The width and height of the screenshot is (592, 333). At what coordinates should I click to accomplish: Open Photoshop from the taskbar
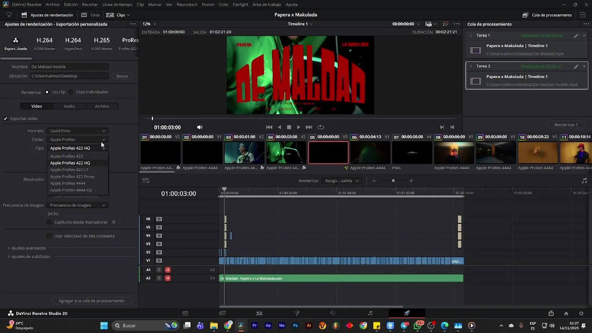tap(295, 326)
